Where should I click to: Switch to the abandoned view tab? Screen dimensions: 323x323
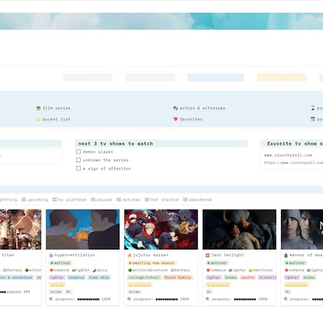click(x=197, y=199)
